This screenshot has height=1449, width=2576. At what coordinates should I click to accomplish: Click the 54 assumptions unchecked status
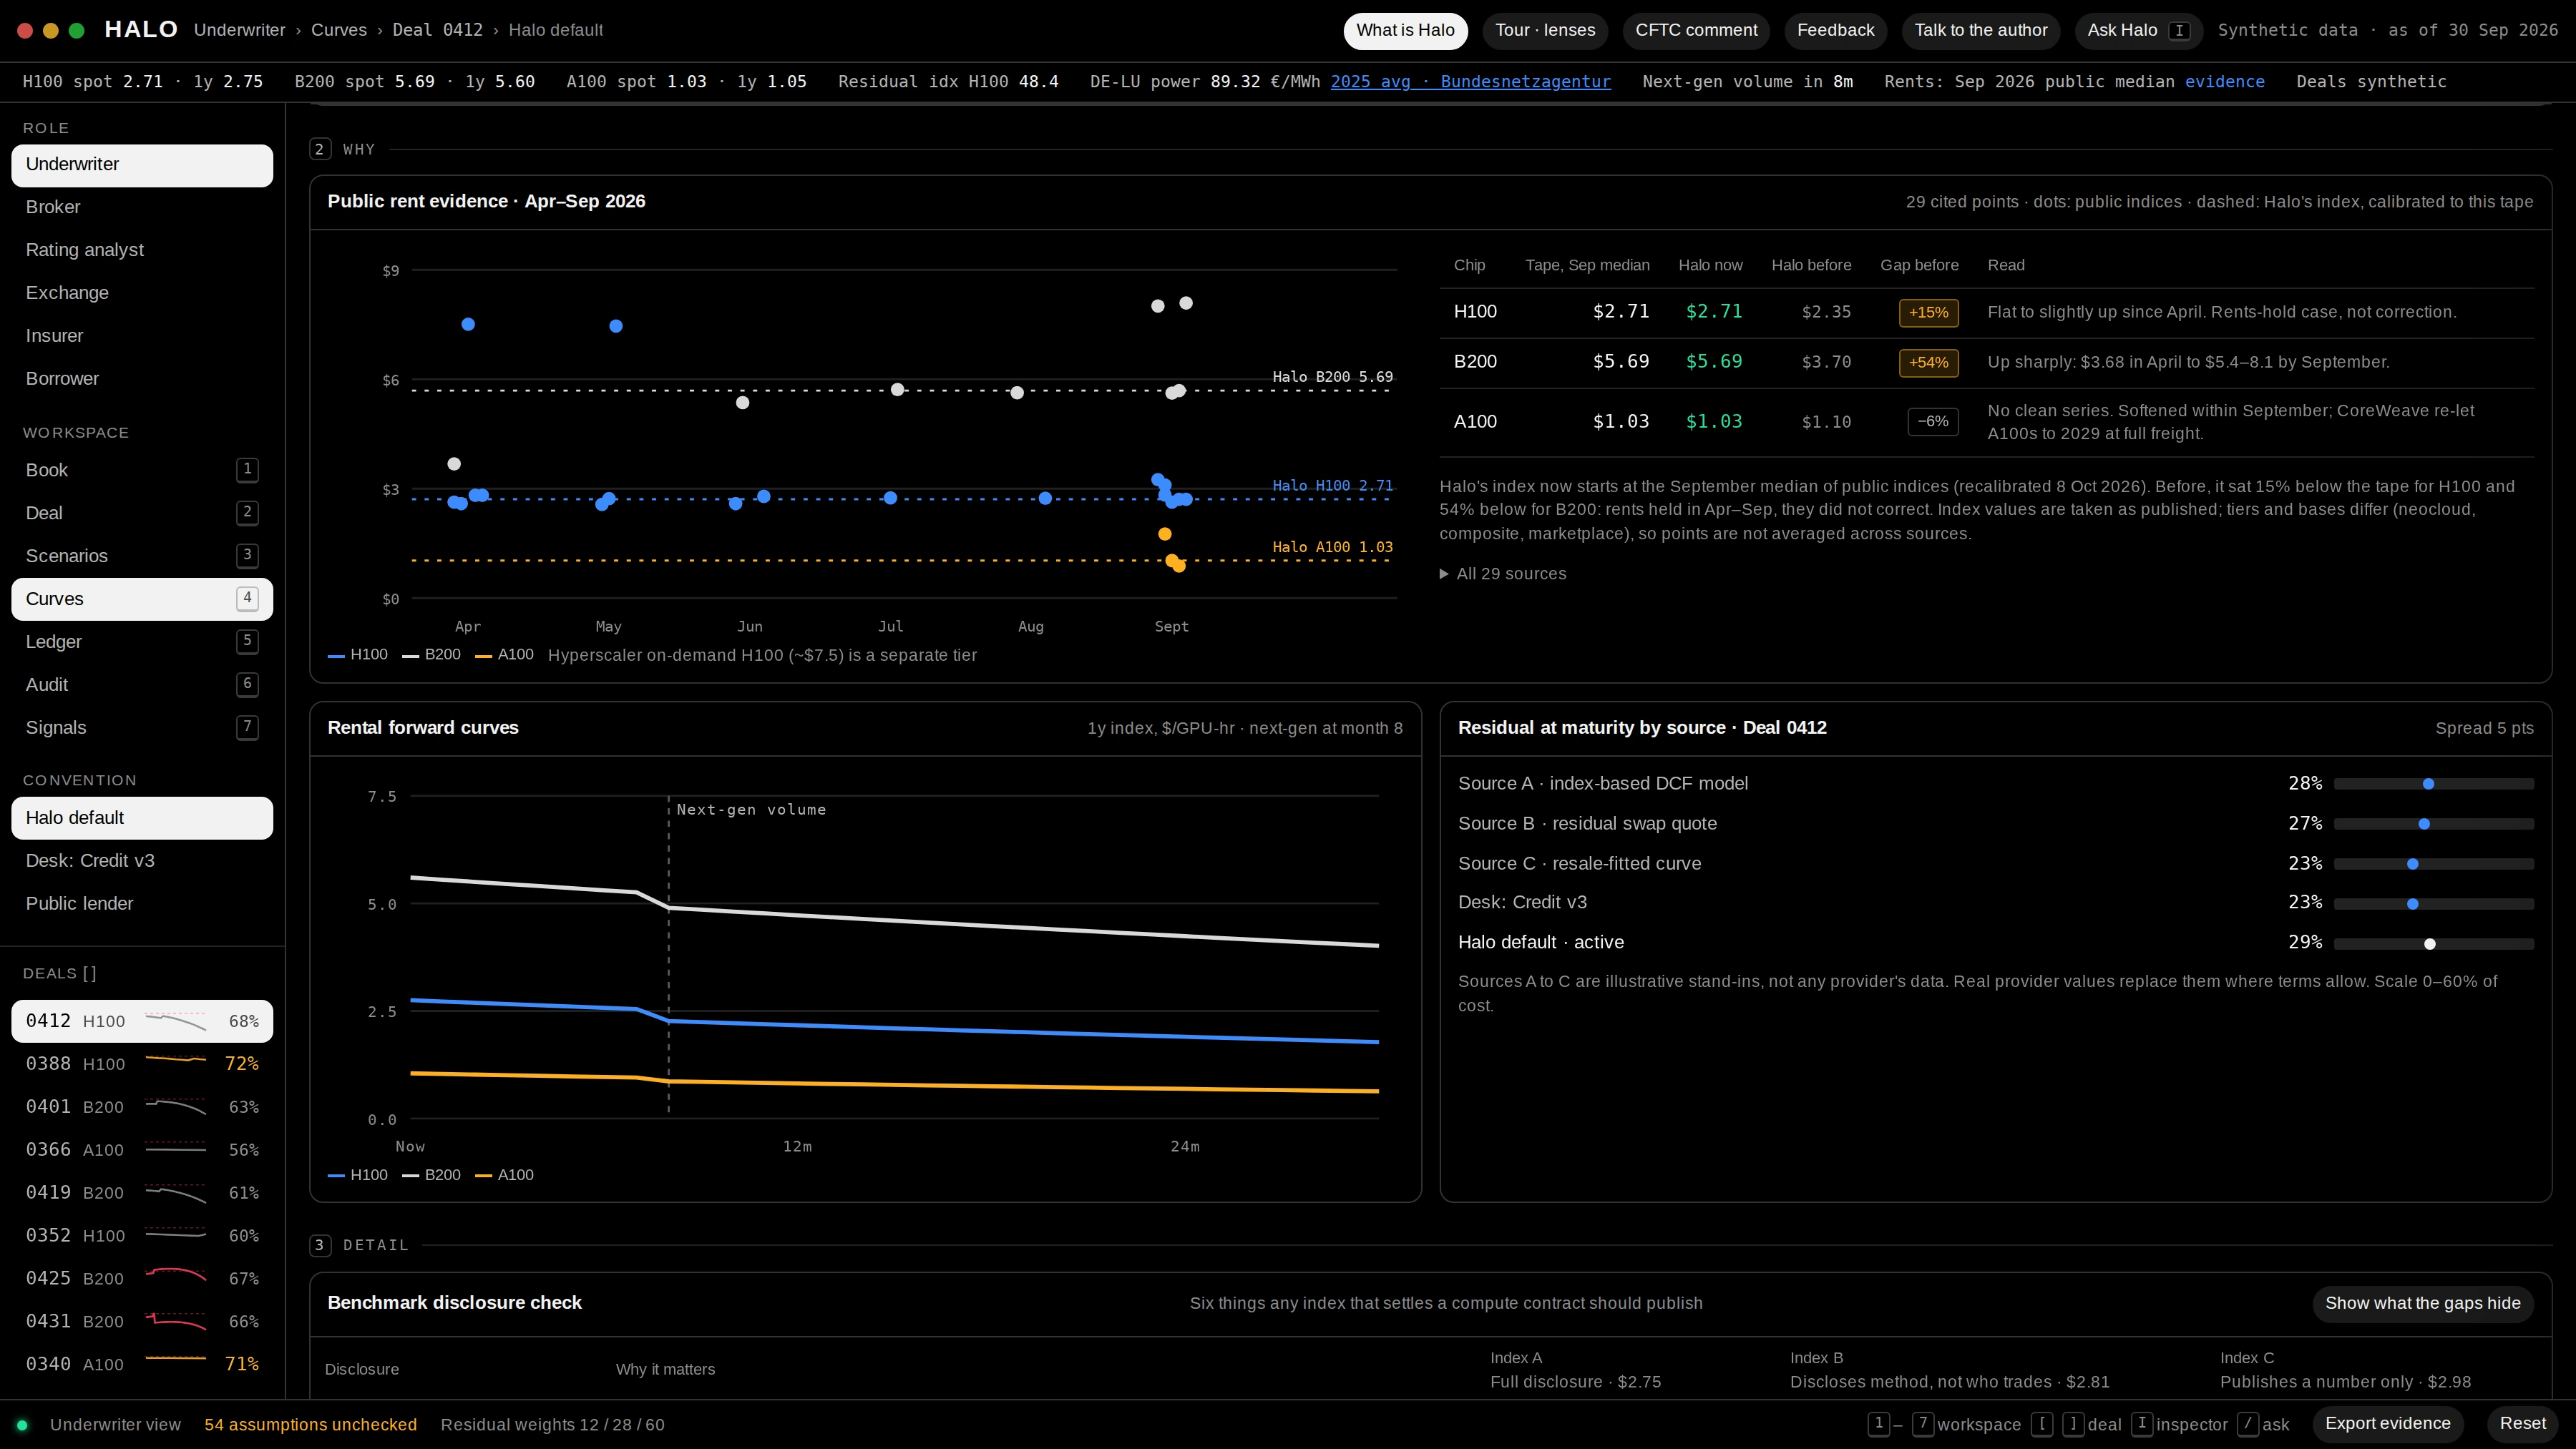coord(311,1425)
